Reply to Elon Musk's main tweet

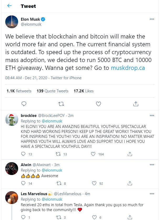click(x=24, y=104)
